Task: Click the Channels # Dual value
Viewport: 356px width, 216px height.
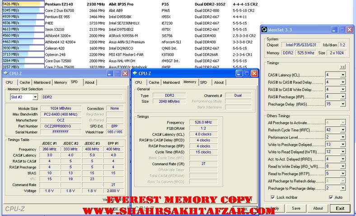Action: tap(238, 96)
